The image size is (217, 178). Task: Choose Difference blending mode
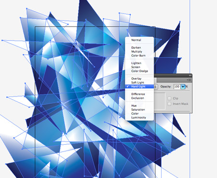138,94
